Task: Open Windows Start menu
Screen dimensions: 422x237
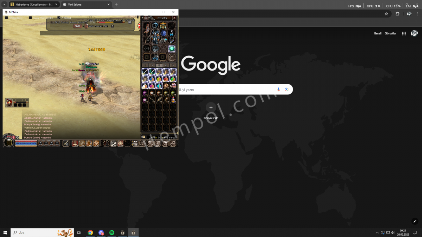Action: pos(5,232)
